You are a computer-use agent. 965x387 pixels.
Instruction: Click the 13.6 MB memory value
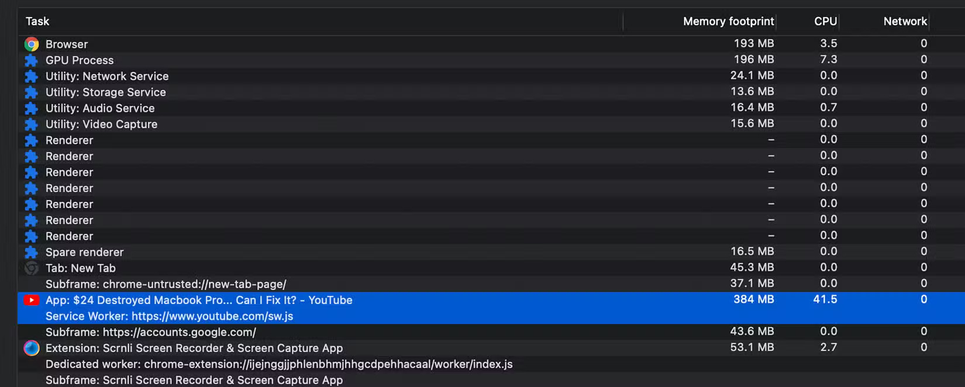pos(752,91)
